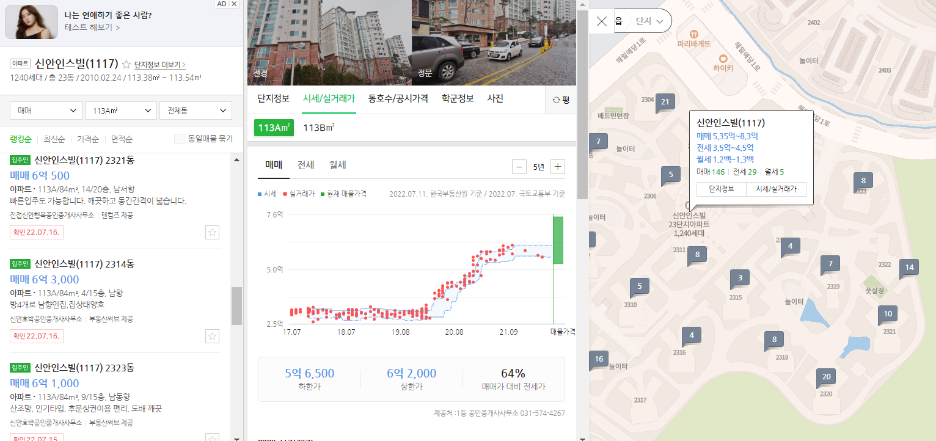
Task: Click the map marker labeled 10
Action: coord(888,315)
